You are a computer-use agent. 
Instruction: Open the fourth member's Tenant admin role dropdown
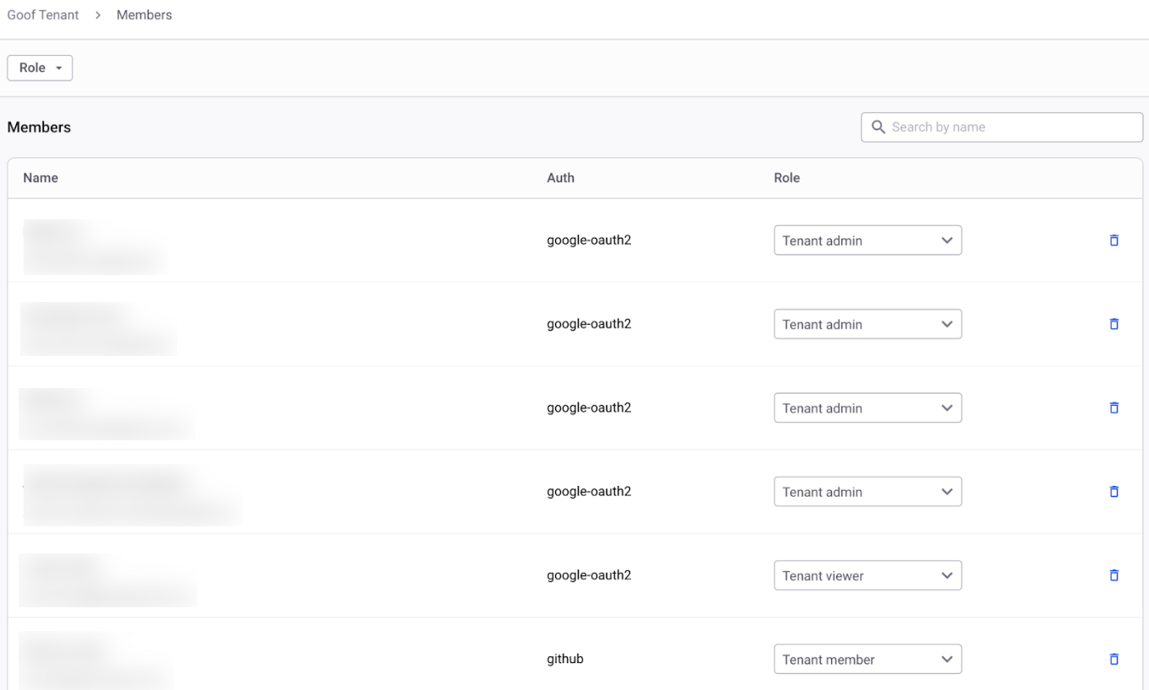tap(867, 491)
